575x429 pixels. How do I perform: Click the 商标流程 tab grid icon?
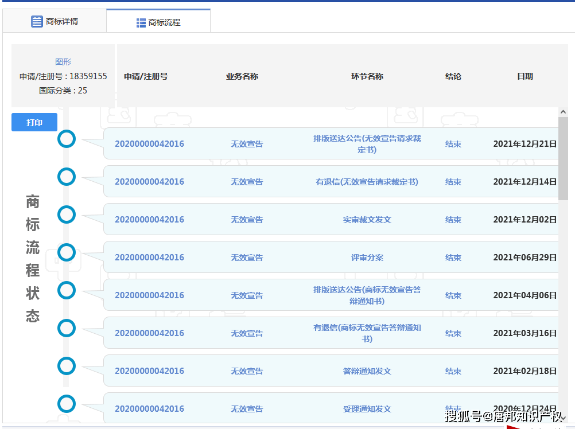point(141,22)
